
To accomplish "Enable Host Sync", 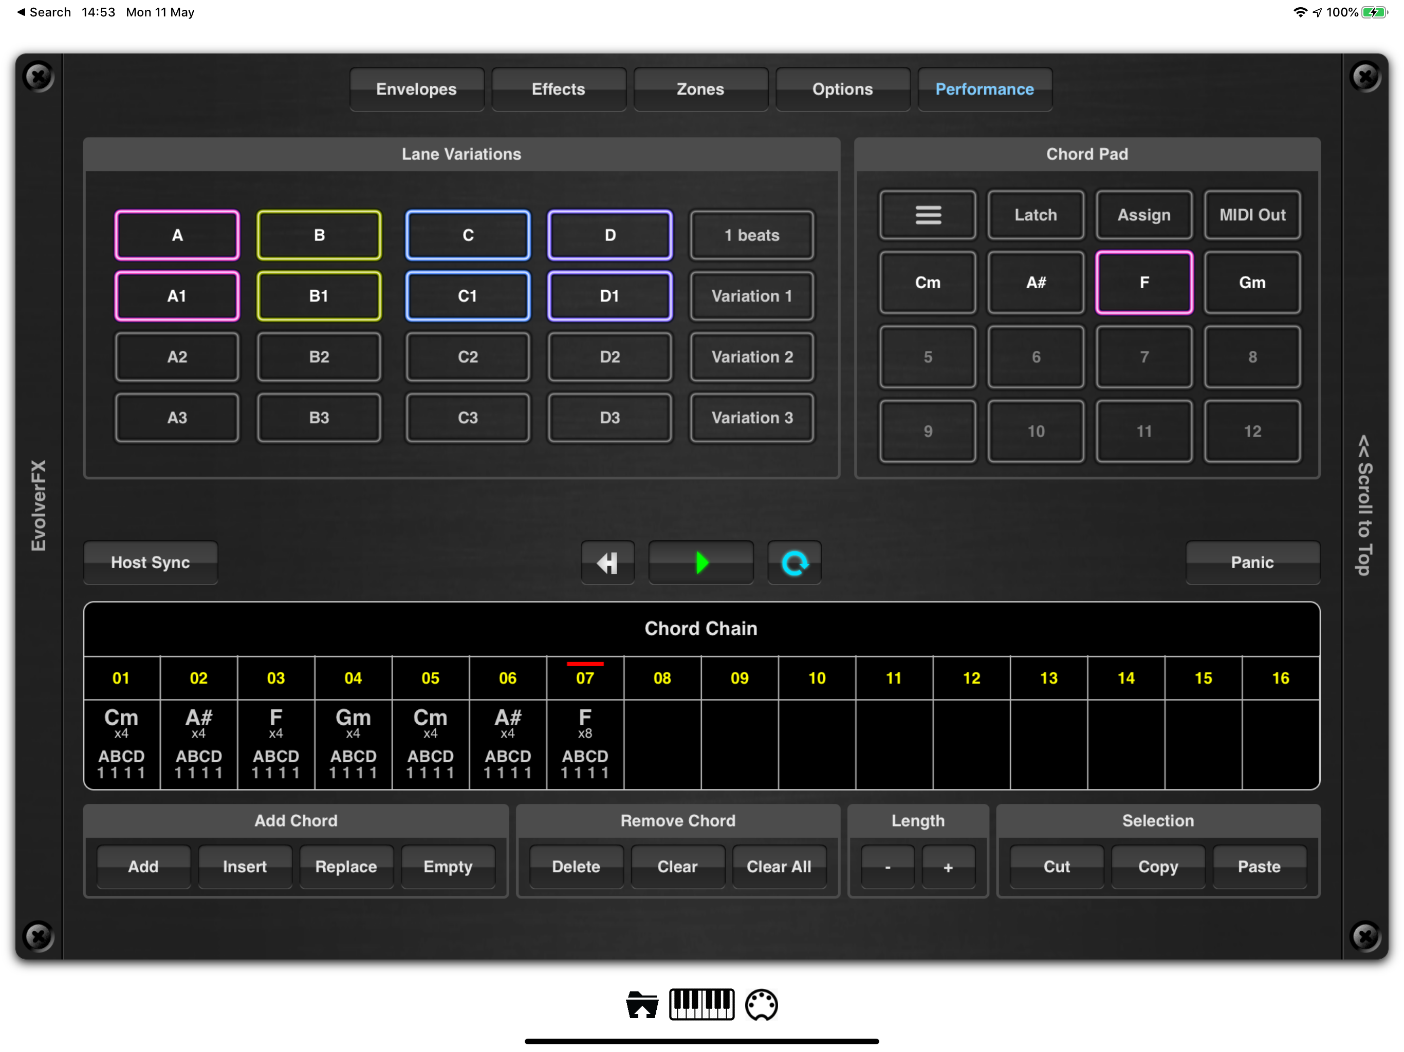I will point(151,562).
